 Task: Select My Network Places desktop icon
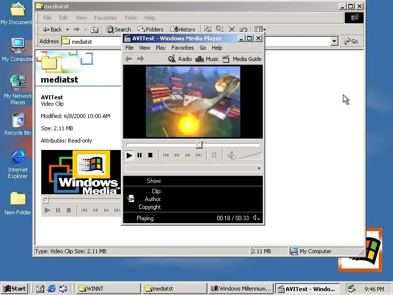pos(18,90)
